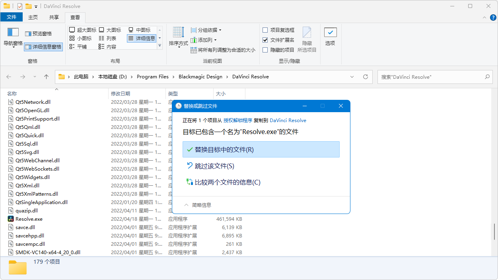Close the replace or skip files dialog

pyautogui.click(x=340, y=106)
